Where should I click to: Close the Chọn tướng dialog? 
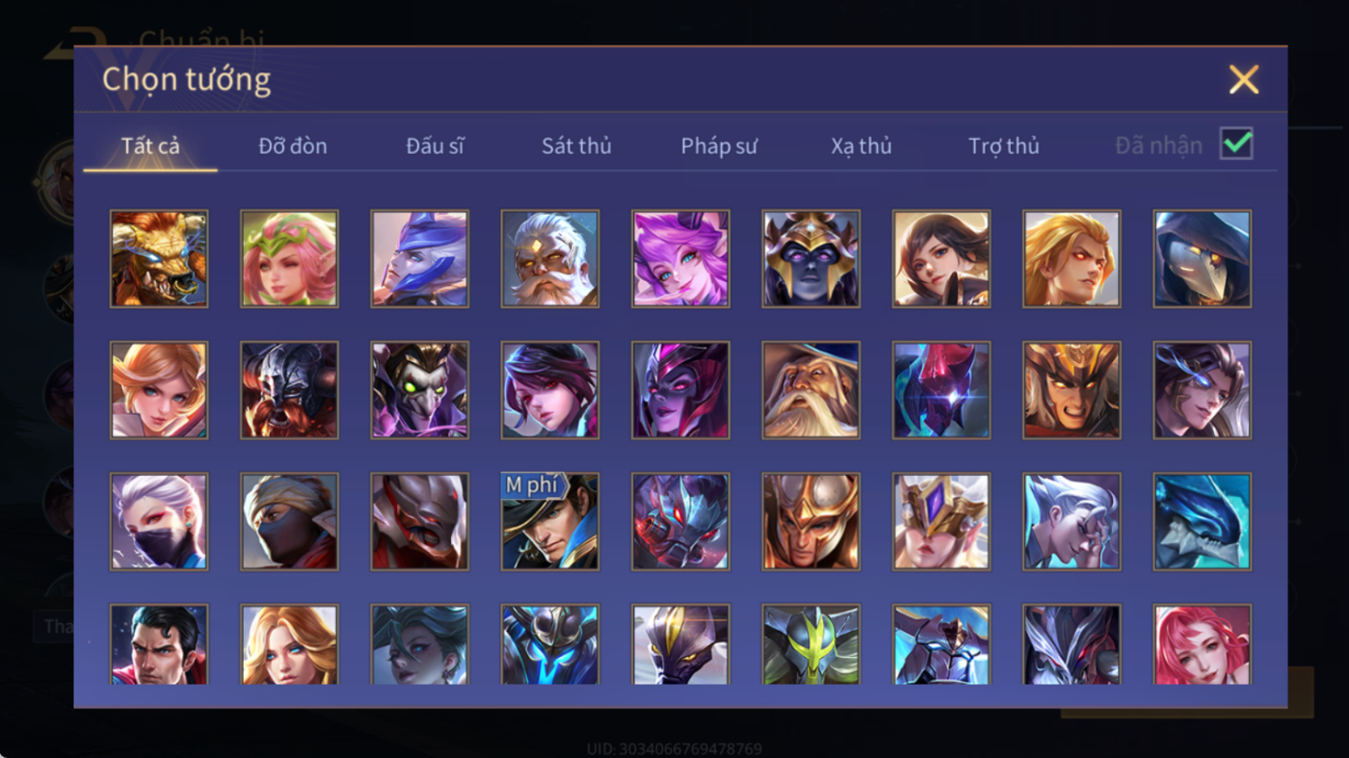pyautogui.click(x=1244, y=79)
